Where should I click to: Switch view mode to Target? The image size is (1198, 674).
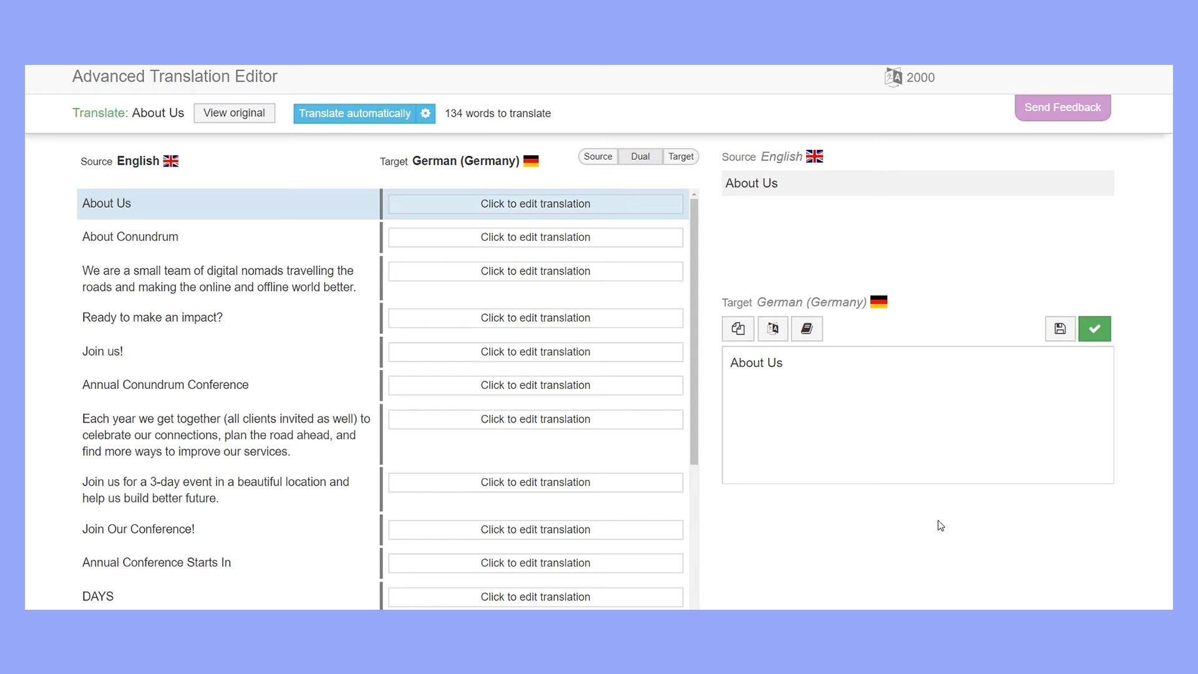pyautogui.click(x=680, y=157)
